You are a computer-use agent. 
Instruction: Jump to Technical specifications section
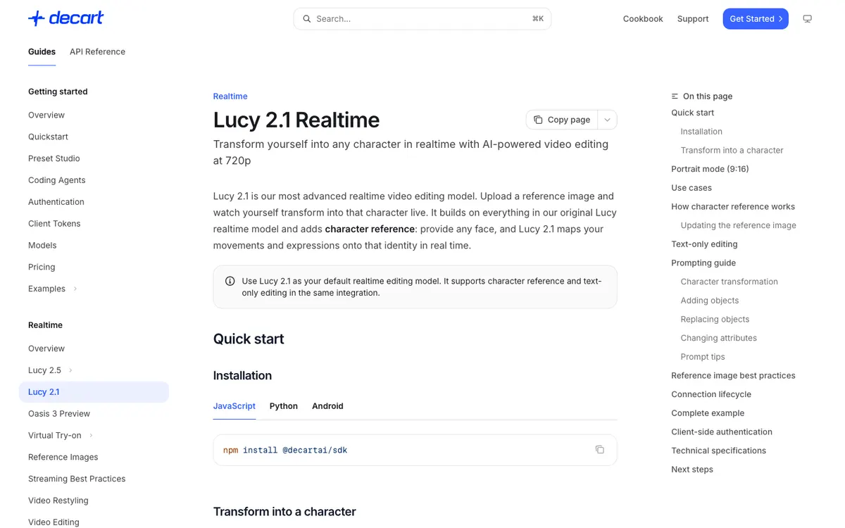point(718,451)
